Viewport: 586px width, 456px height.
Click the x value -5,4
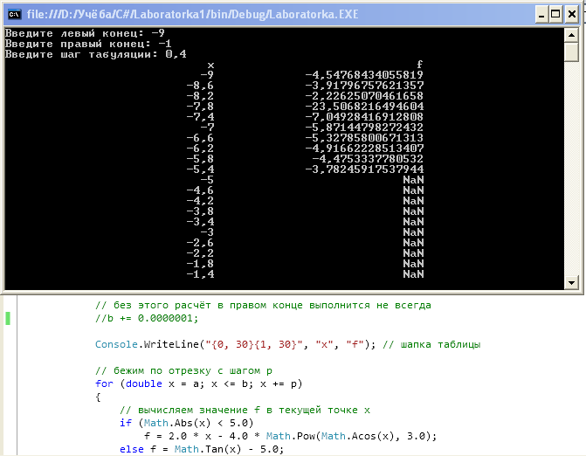[x=200, y=169]
